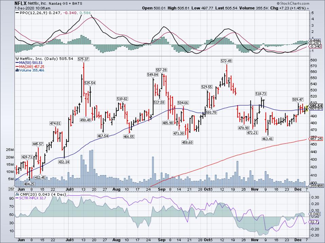
Task: Click the CMF(20) 0.043 (4 Dec) legend
Action: (41, 195)
